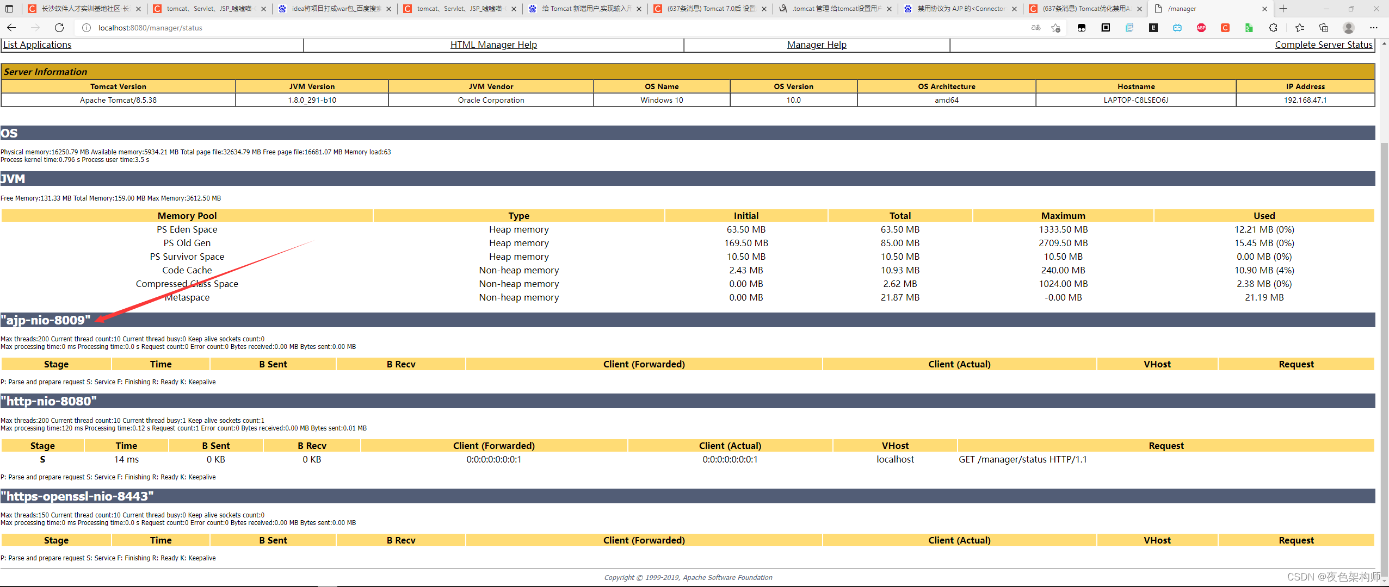Click the translate page icon
This screenshot has height=587, width=1389.
click(x=1036, y=28)
